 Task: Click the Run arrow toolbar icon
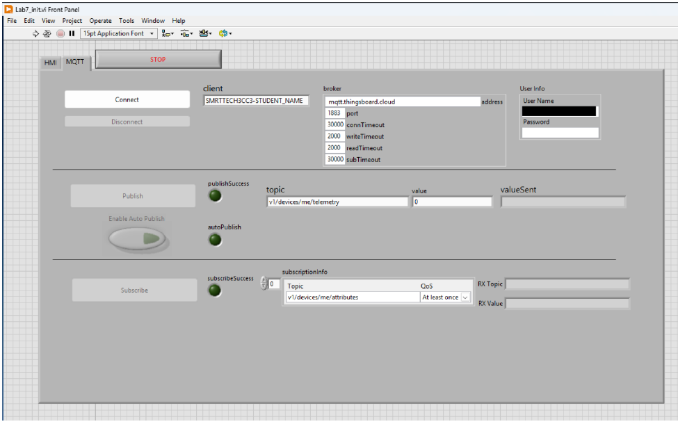click(x=35, y=33)
